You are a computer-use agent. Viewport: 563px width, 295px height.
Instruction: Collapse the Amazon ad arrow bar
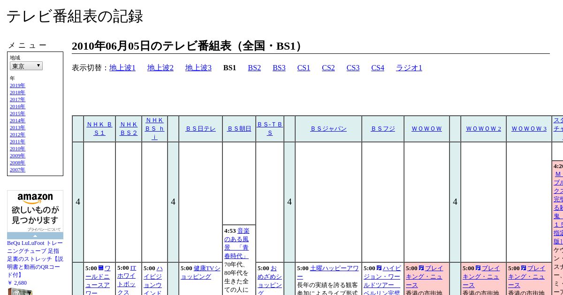[35, 236]
